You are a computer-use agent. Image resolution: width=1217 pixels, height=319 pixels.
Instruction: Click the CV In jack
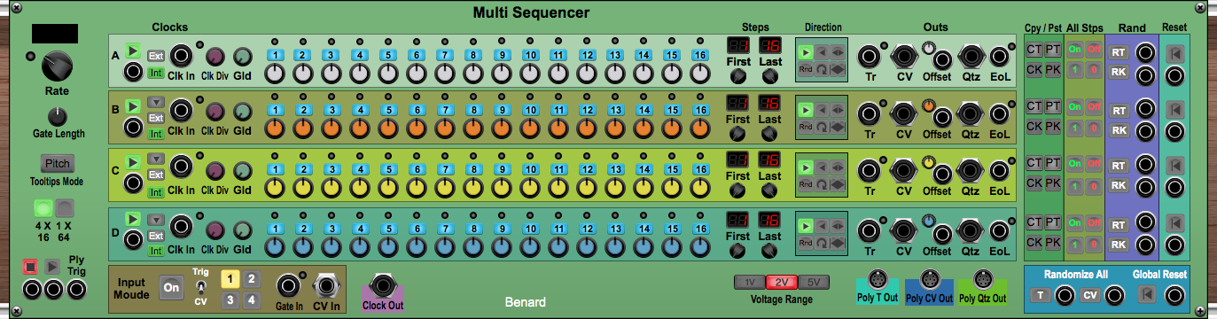327,286
